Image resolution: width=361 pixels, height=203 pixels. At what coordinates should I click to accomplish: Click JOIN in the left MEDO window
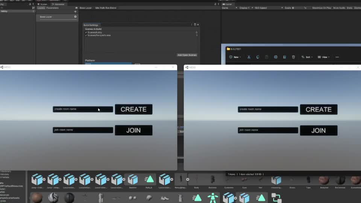(x=133, y=130)
